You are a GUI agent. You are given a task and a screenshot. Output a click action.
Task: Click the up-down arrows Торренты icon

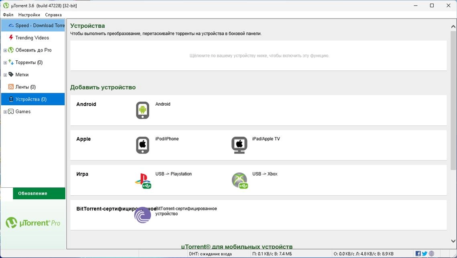(x=11, y=62)
